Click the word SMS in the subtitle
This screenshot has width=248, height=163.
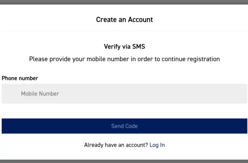(139, 47)
